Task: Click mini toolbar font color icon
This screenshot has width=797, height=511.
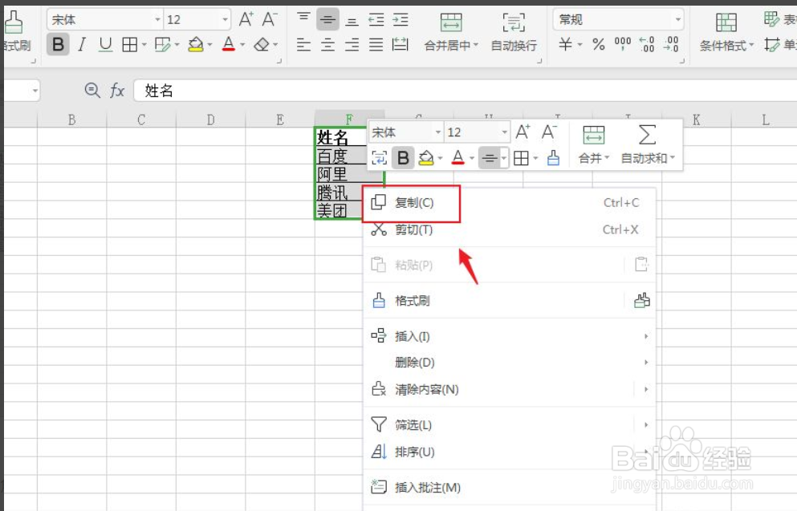Action: point(458,158)
